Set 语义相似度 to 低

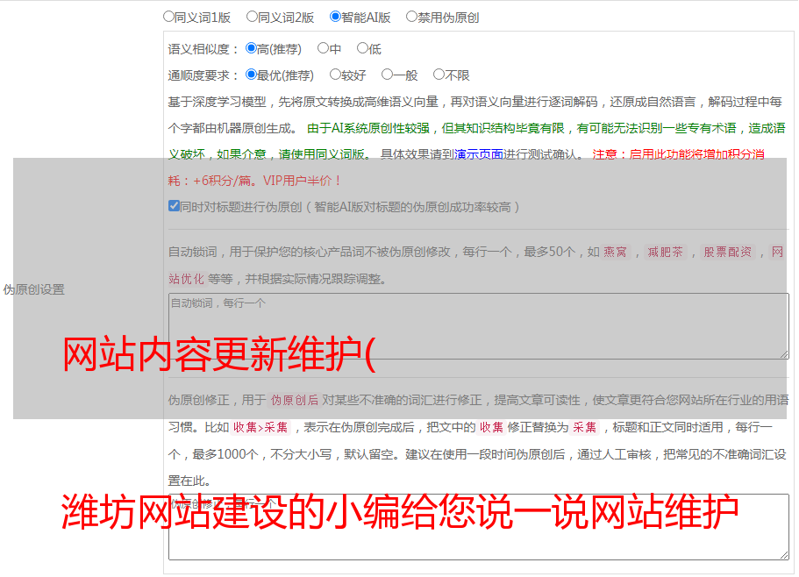(x=362, y=48)
